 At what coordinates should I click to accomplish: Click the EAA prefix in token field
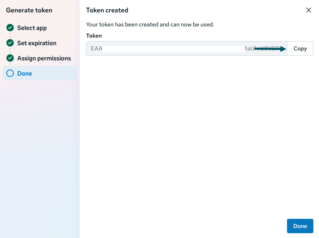click(x=96, y=48)
